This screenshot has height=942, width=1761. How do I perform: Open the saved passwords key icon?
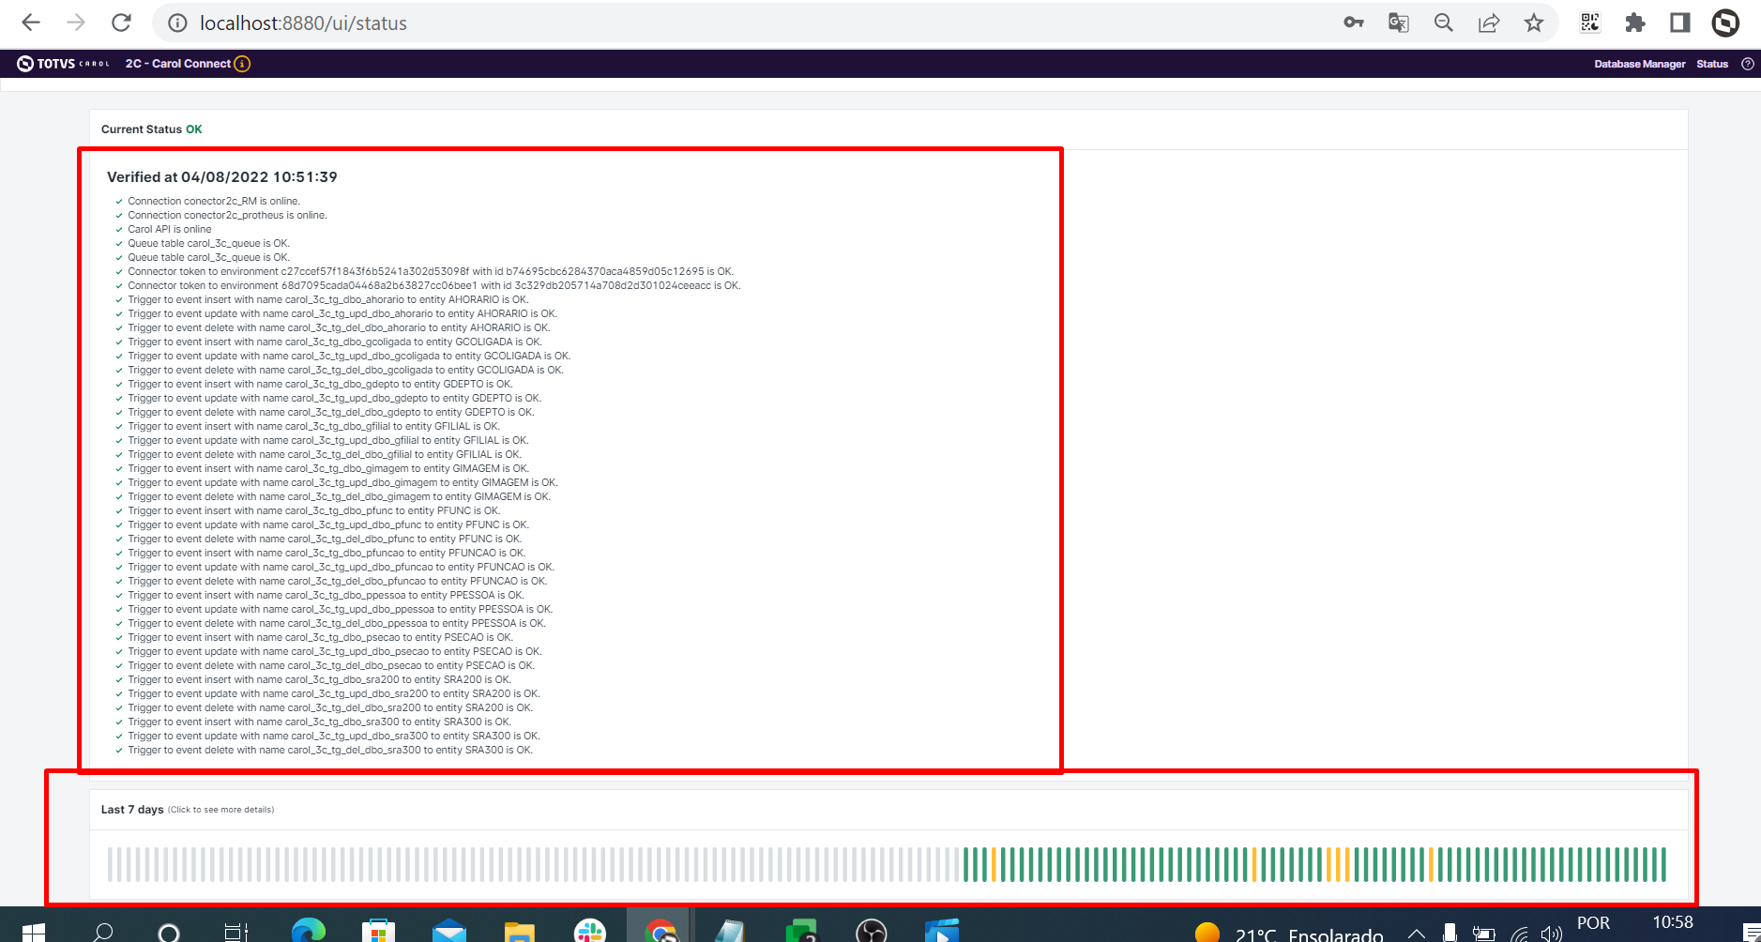click(1353, 23)
